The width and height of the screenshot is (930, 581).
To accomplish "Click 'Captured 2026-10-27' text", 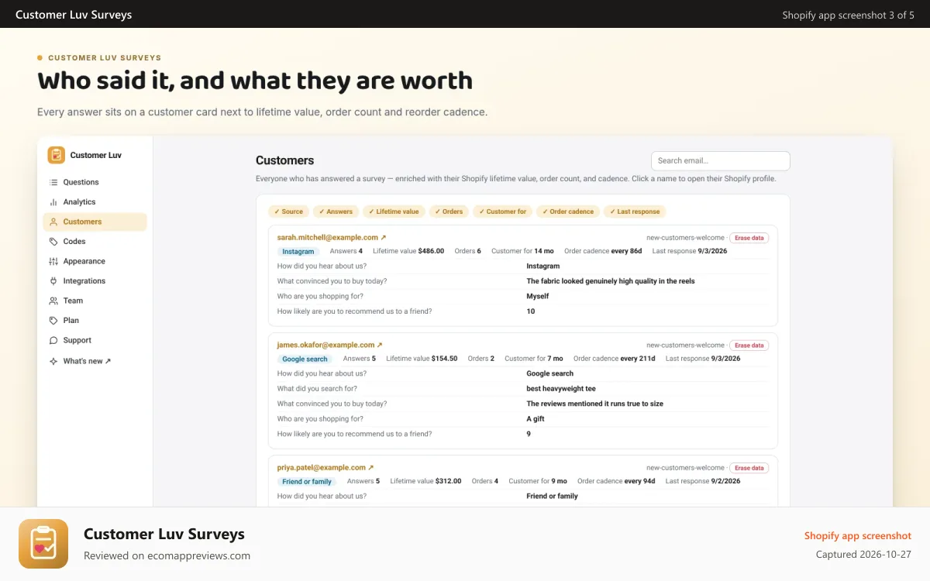I will [864, 555].
